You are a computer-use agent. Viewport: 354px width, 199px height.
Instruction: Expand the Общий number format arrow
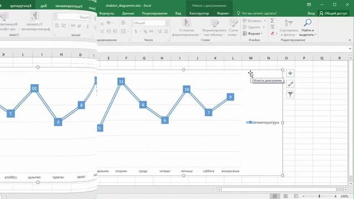point(167,23)
